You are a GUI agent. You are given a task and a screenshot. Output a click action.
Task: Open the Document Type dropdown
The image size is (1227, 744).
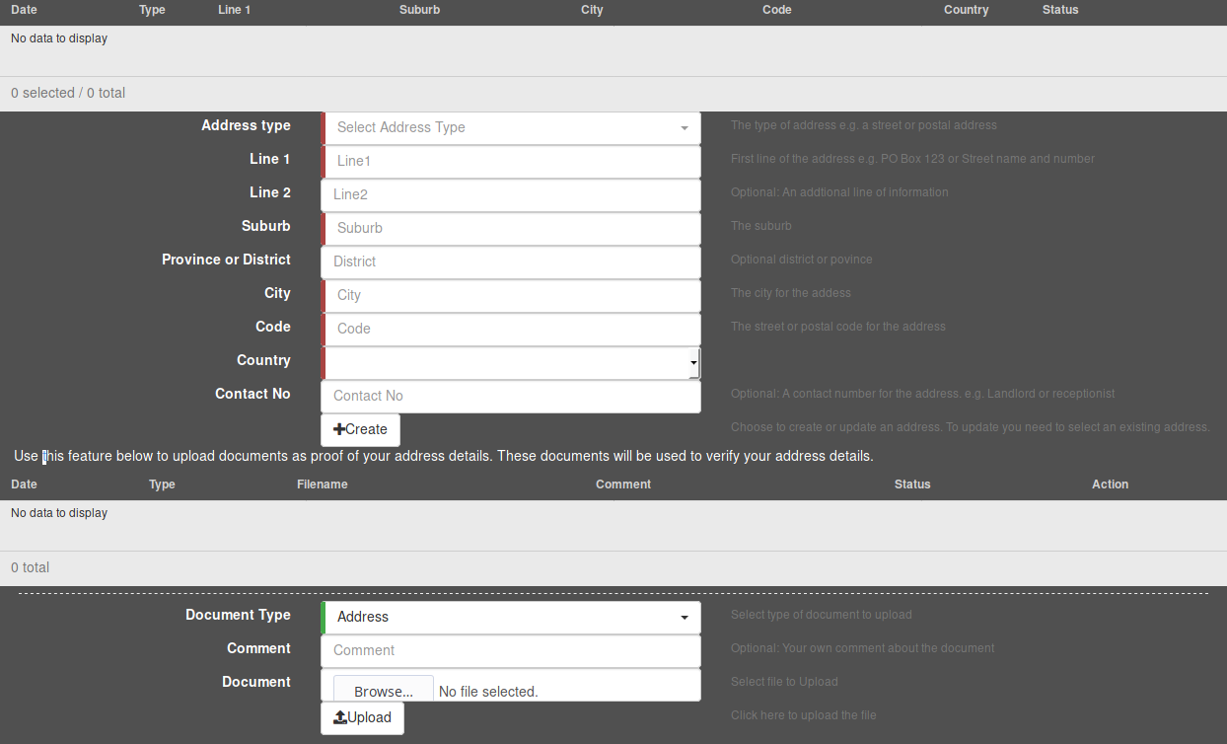tap(510, 617)
